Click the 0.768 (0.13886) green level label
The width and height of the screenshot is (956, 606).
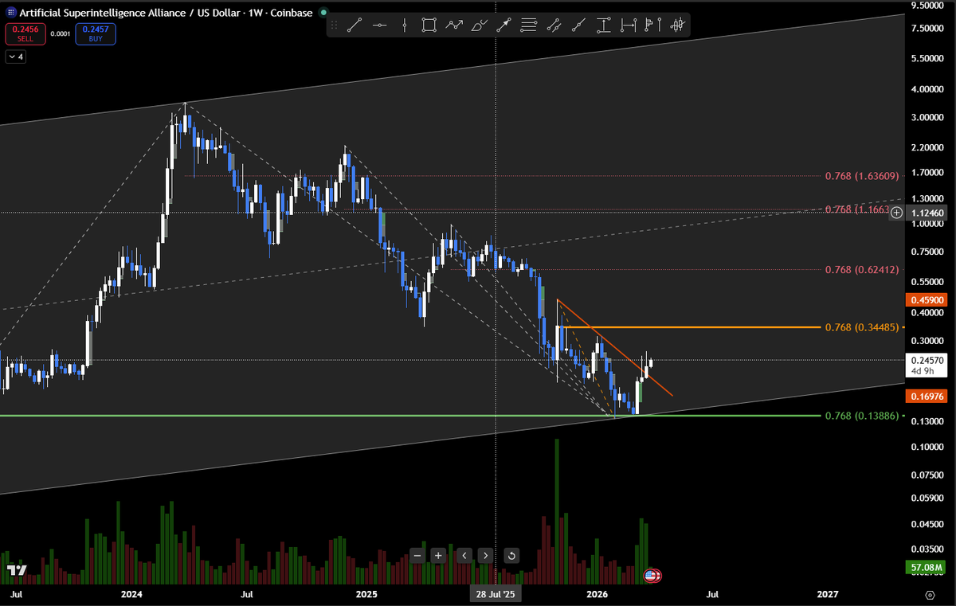(x=862, y=416)
